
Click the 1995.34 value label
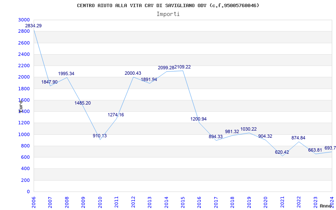tap(66, 74)
